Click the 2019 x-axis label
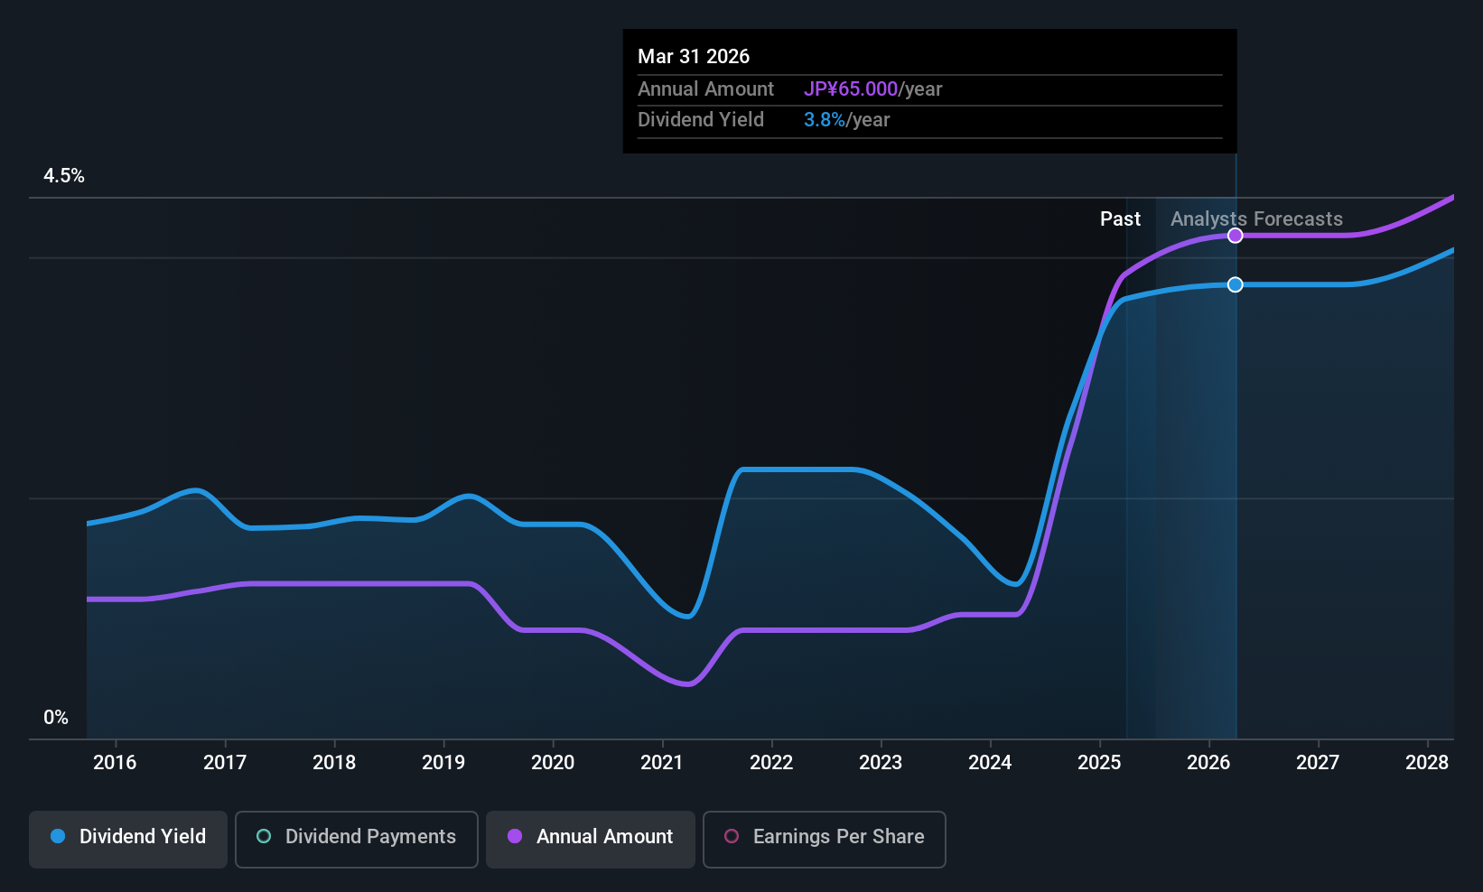Image resolution: width=1483 pixels, height=892 pixels. (x=443, y=763)
